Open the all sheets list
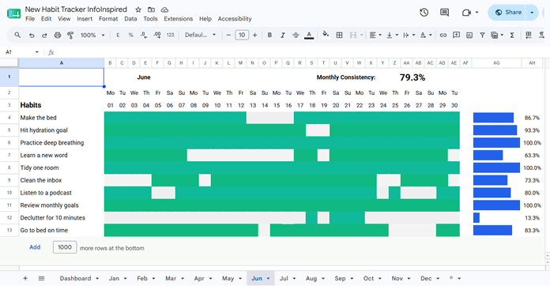Screen dimensions: 550x286 tap(41, 278)
